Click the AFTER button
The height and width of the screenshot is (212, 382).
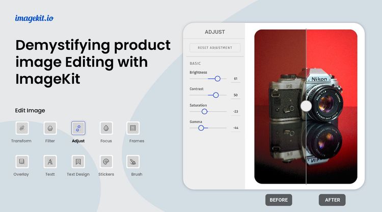pyautogui.click(x=332, y=200)
